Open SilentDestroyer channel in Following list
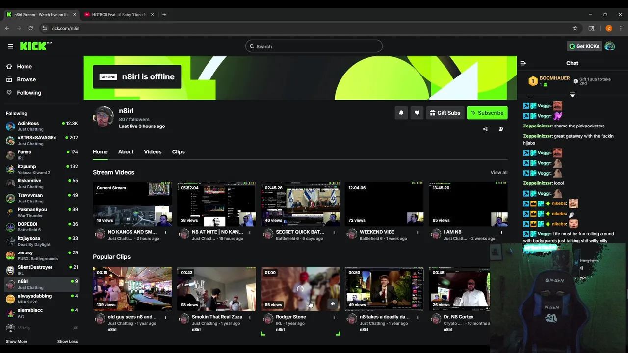Viewport: 628px width, 353px height. click(x=41, y=270)
